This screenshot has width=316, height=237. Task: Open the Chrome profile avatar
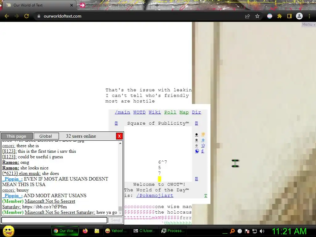[299, 16]
